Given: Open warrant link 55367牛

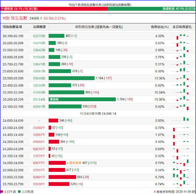Looking at the screenshot, I should (x=39, y=135).
